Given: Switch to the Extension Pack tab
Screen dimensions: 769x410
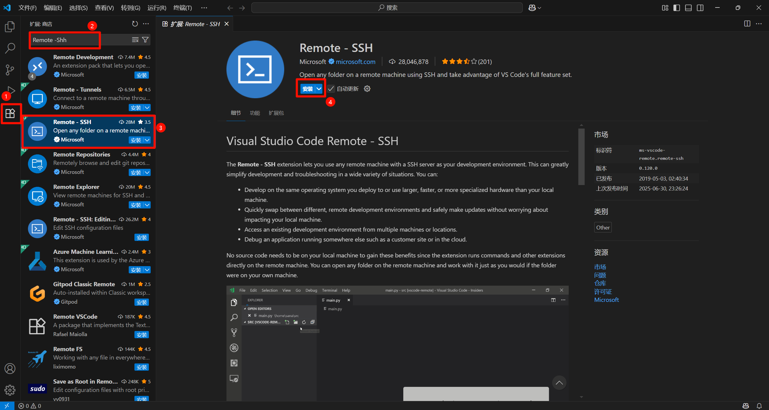Looking at the screenshot, I should 276,113.
